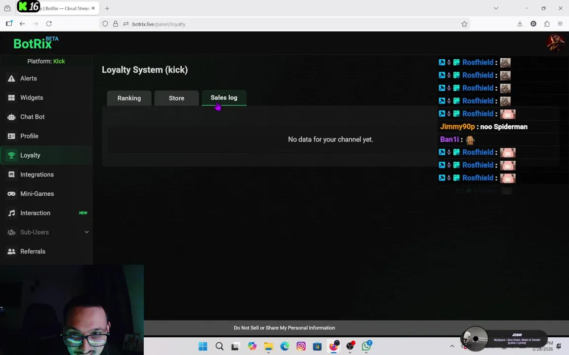Open the user avatar profile menu
The height and width of the screenshot is (355, 569).
[x=555, y=43]
